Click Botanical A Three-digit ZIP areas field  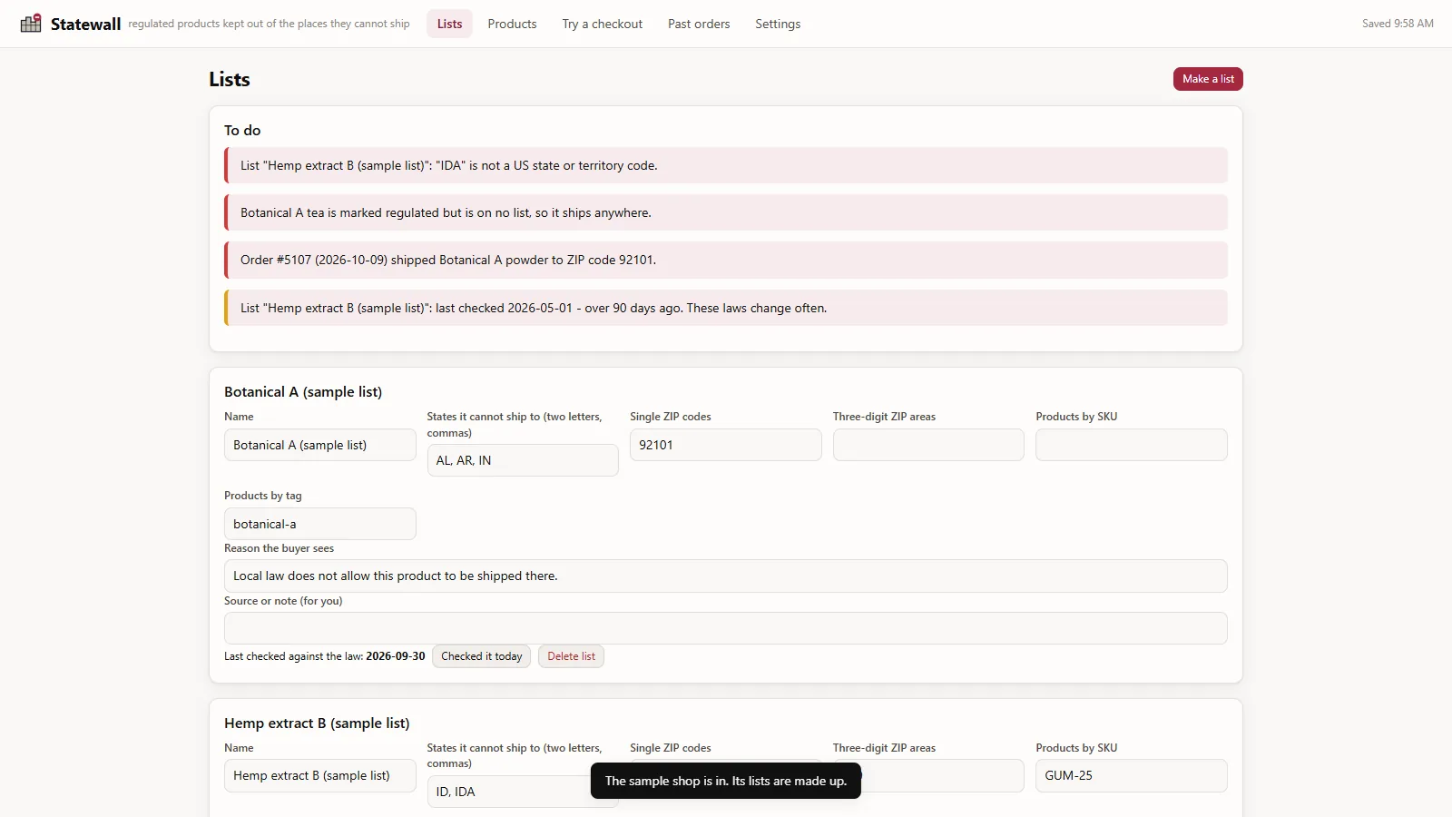click(x=928, y=445)
